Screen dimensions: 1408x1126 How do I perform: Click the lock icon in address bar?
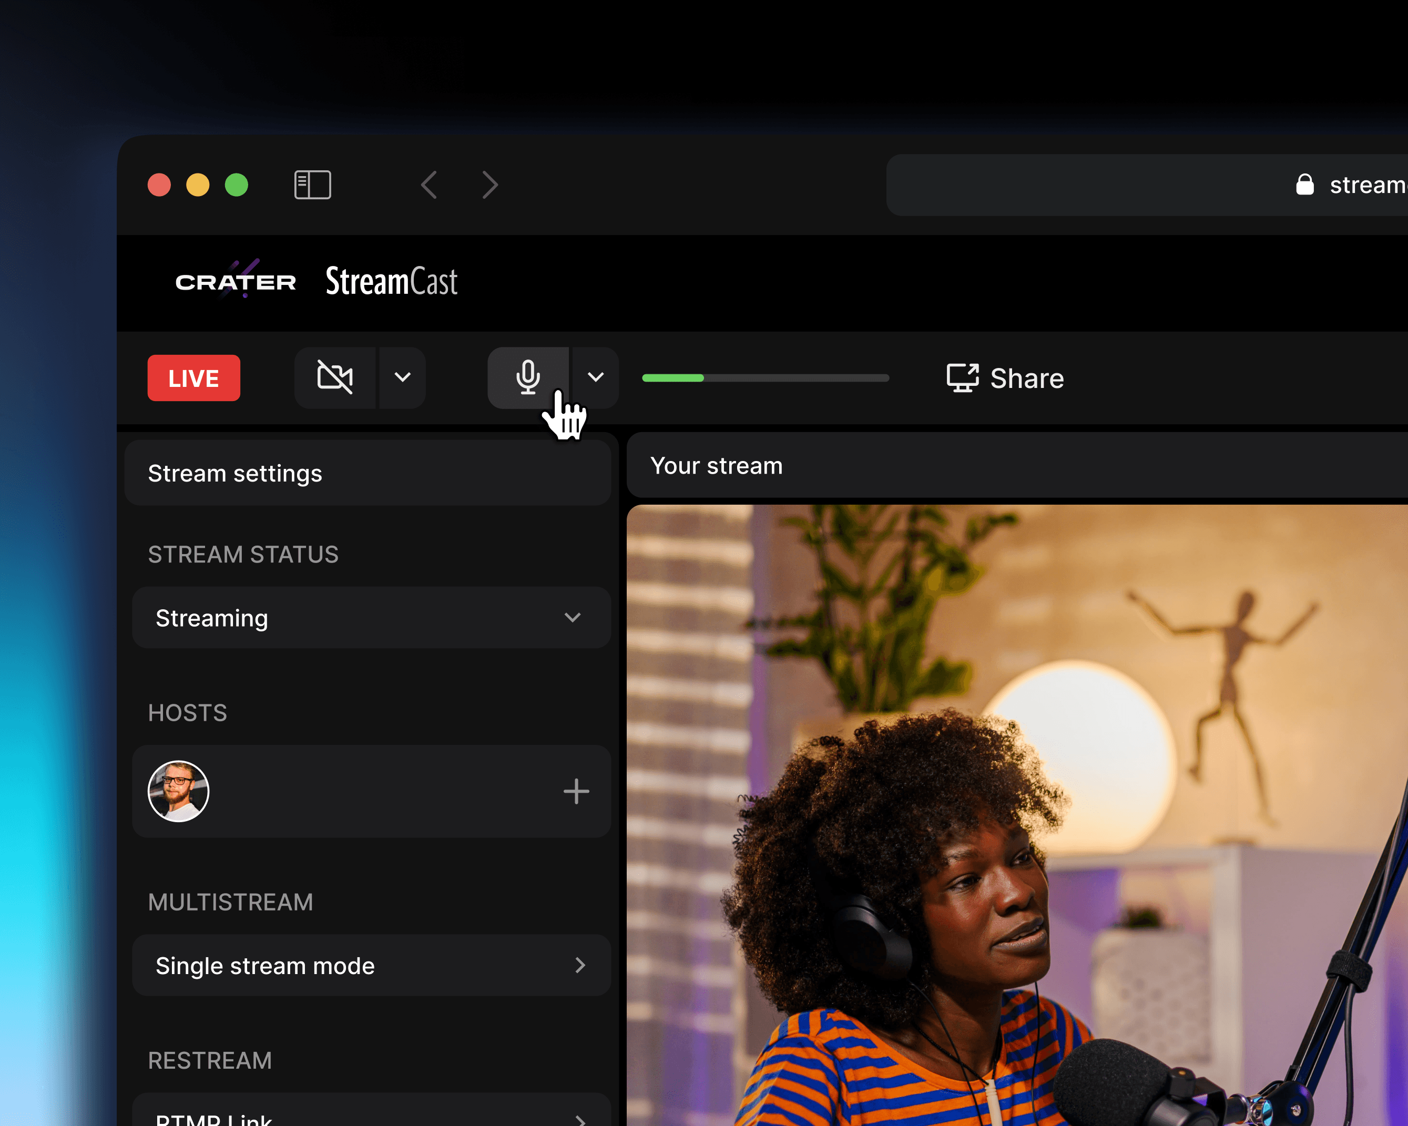(x=1304, y=184)
